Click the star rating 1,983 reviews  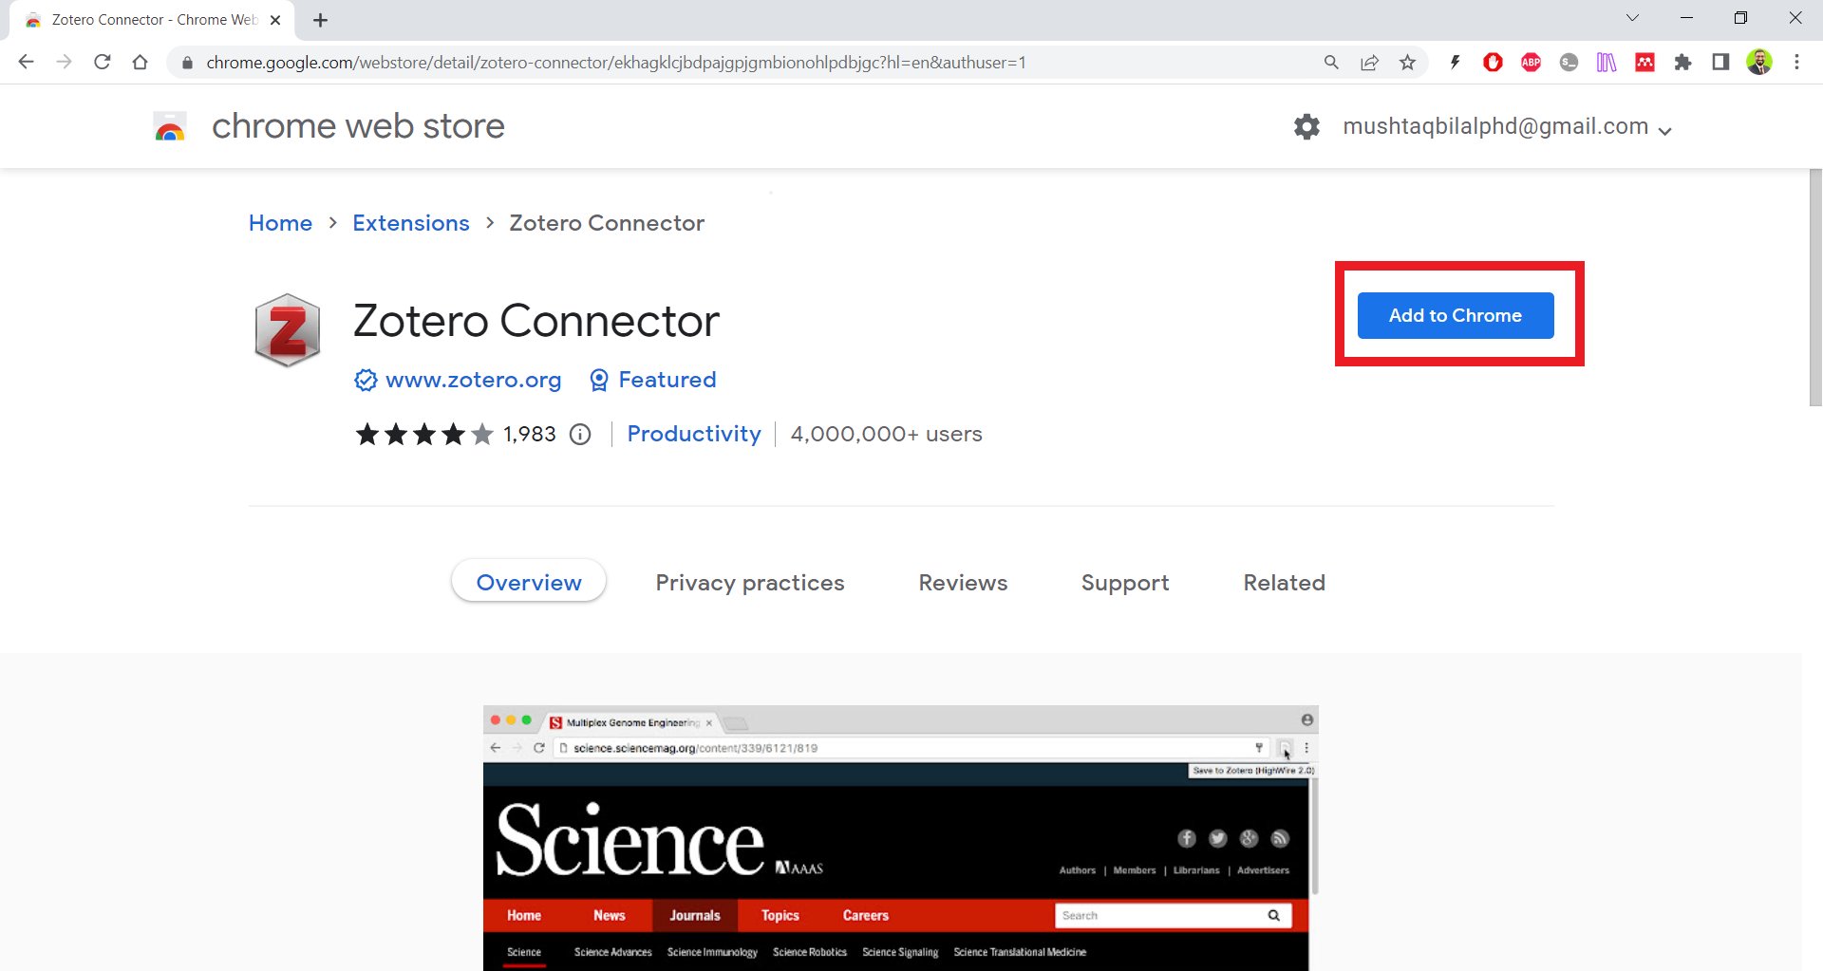pos(455,435)
